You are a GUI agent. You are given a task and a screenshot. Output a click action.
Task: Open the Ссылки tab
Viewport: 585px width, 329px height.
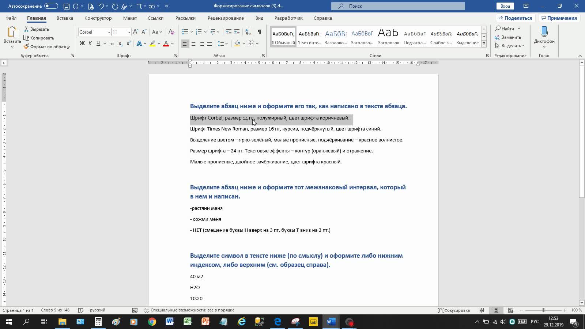coord(155,18)
